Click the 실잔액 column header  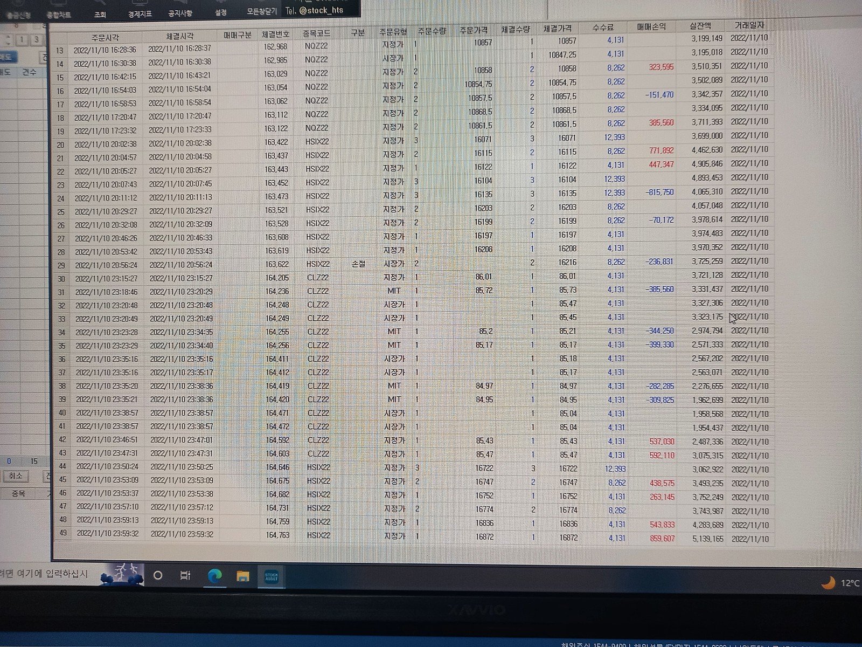(x=700, y=25)
